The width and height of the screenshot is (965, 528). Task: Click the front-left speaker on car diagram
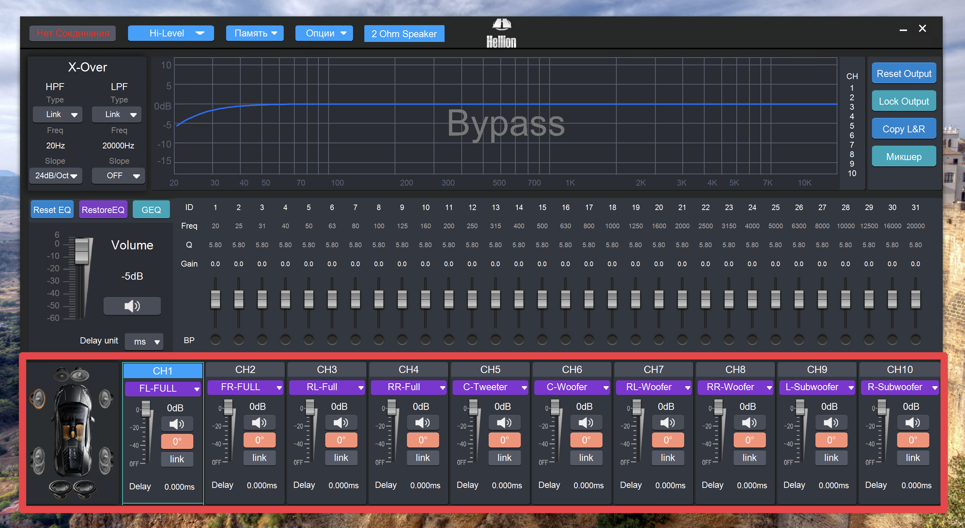pos(38,399)
